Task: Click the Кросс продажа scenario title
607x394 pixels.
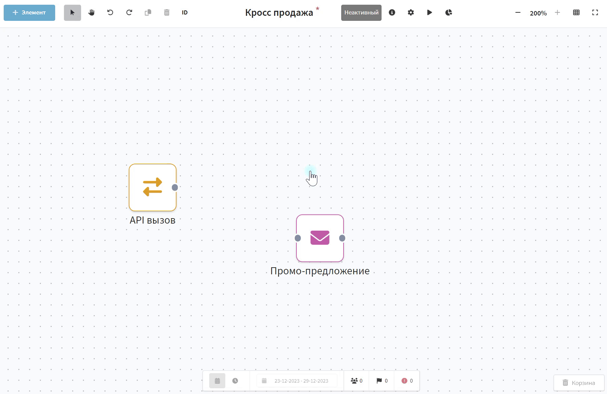Action: coord(279,13)
